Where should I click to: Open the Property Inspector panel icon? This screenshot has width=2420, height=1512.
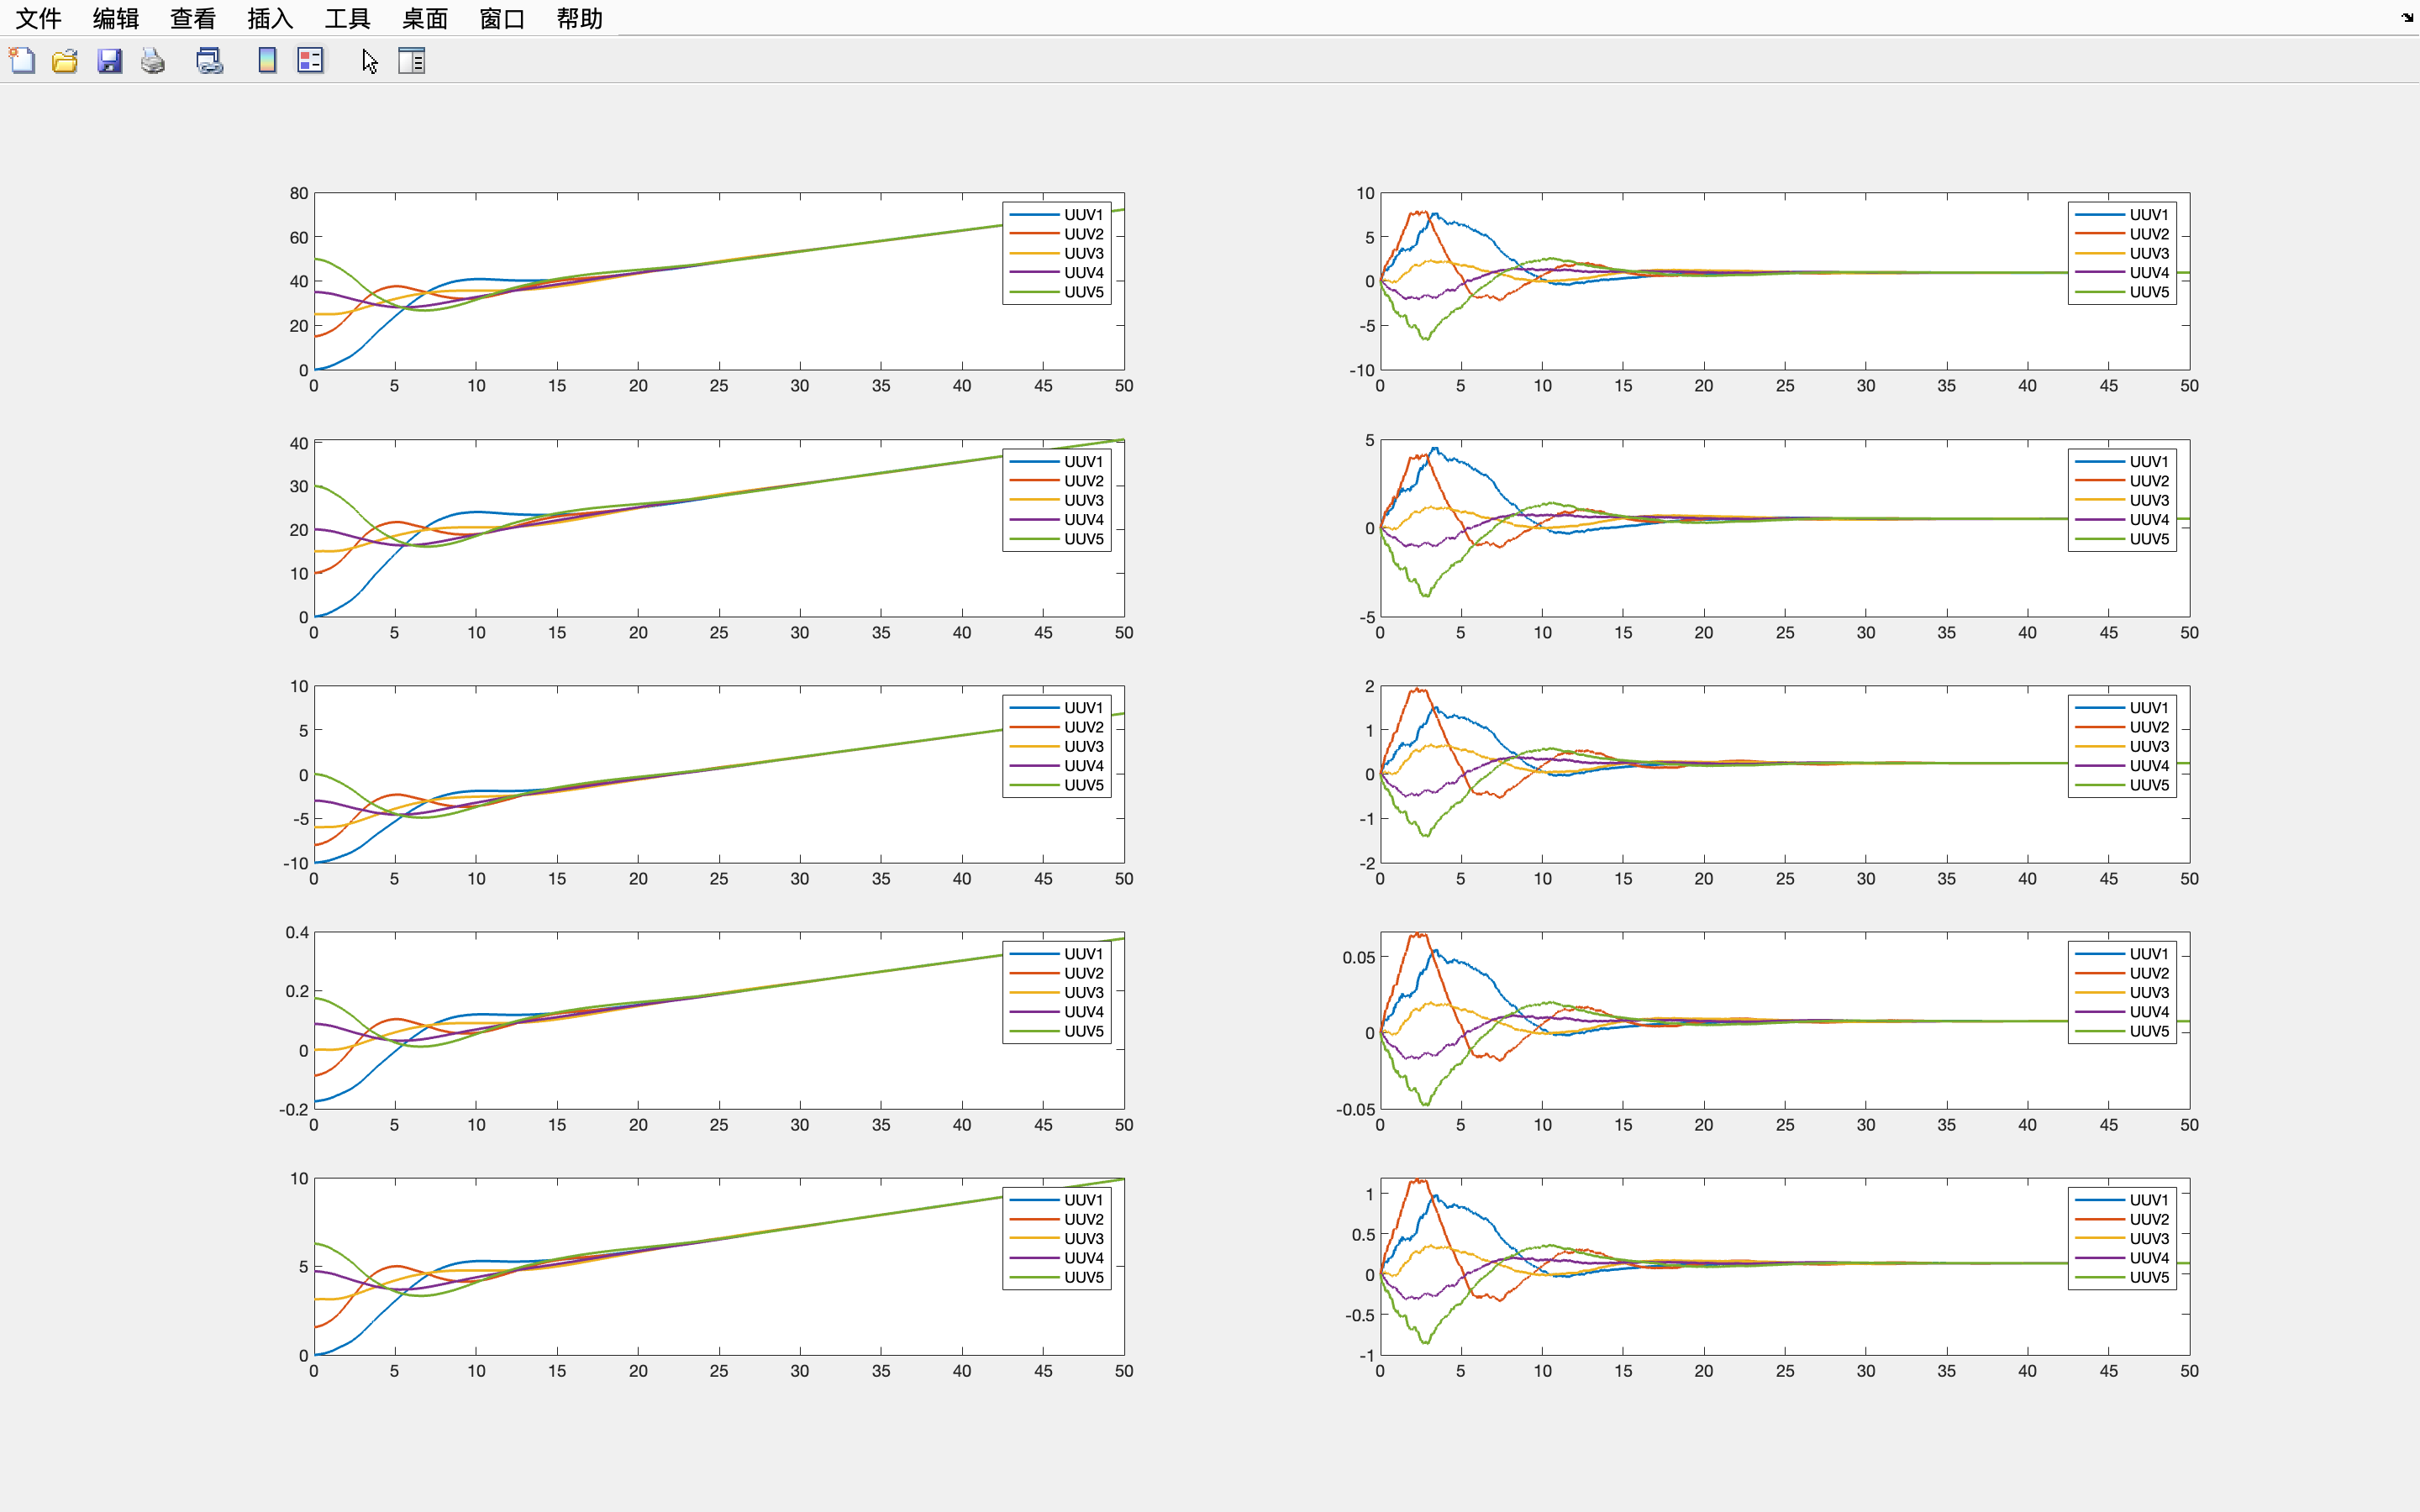[x=412, y=61]
